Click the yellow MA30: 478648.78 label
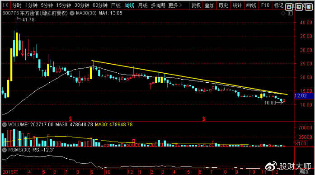Screen dimensions: 315x175 [114, 124]
